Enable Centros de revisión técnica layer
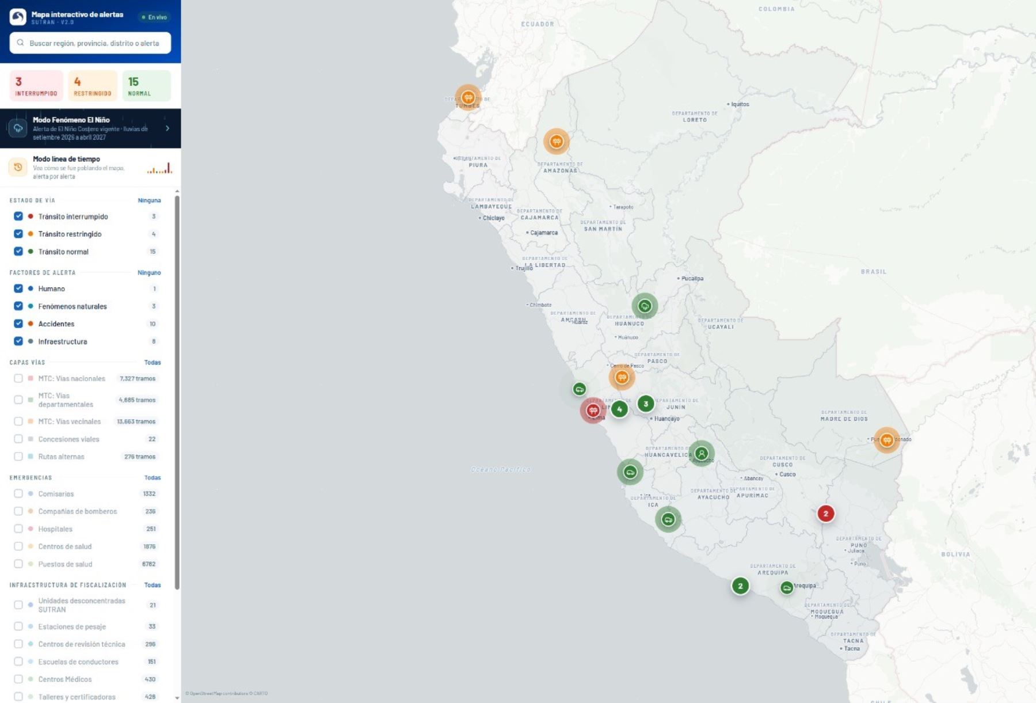Image resolution: width=1036 pixels, height=703 pixels. tap(18, 644)
